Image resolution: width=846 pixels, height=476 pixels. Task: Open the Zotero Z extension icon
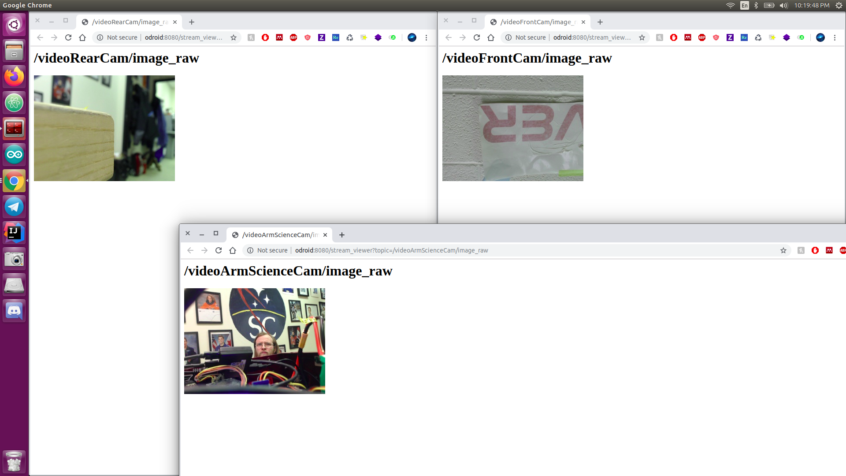pos(322,37)
